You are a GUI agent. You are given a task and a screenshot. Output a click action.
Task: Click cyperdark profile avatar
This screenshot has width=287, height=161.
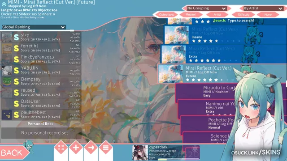tap(140, 153)
